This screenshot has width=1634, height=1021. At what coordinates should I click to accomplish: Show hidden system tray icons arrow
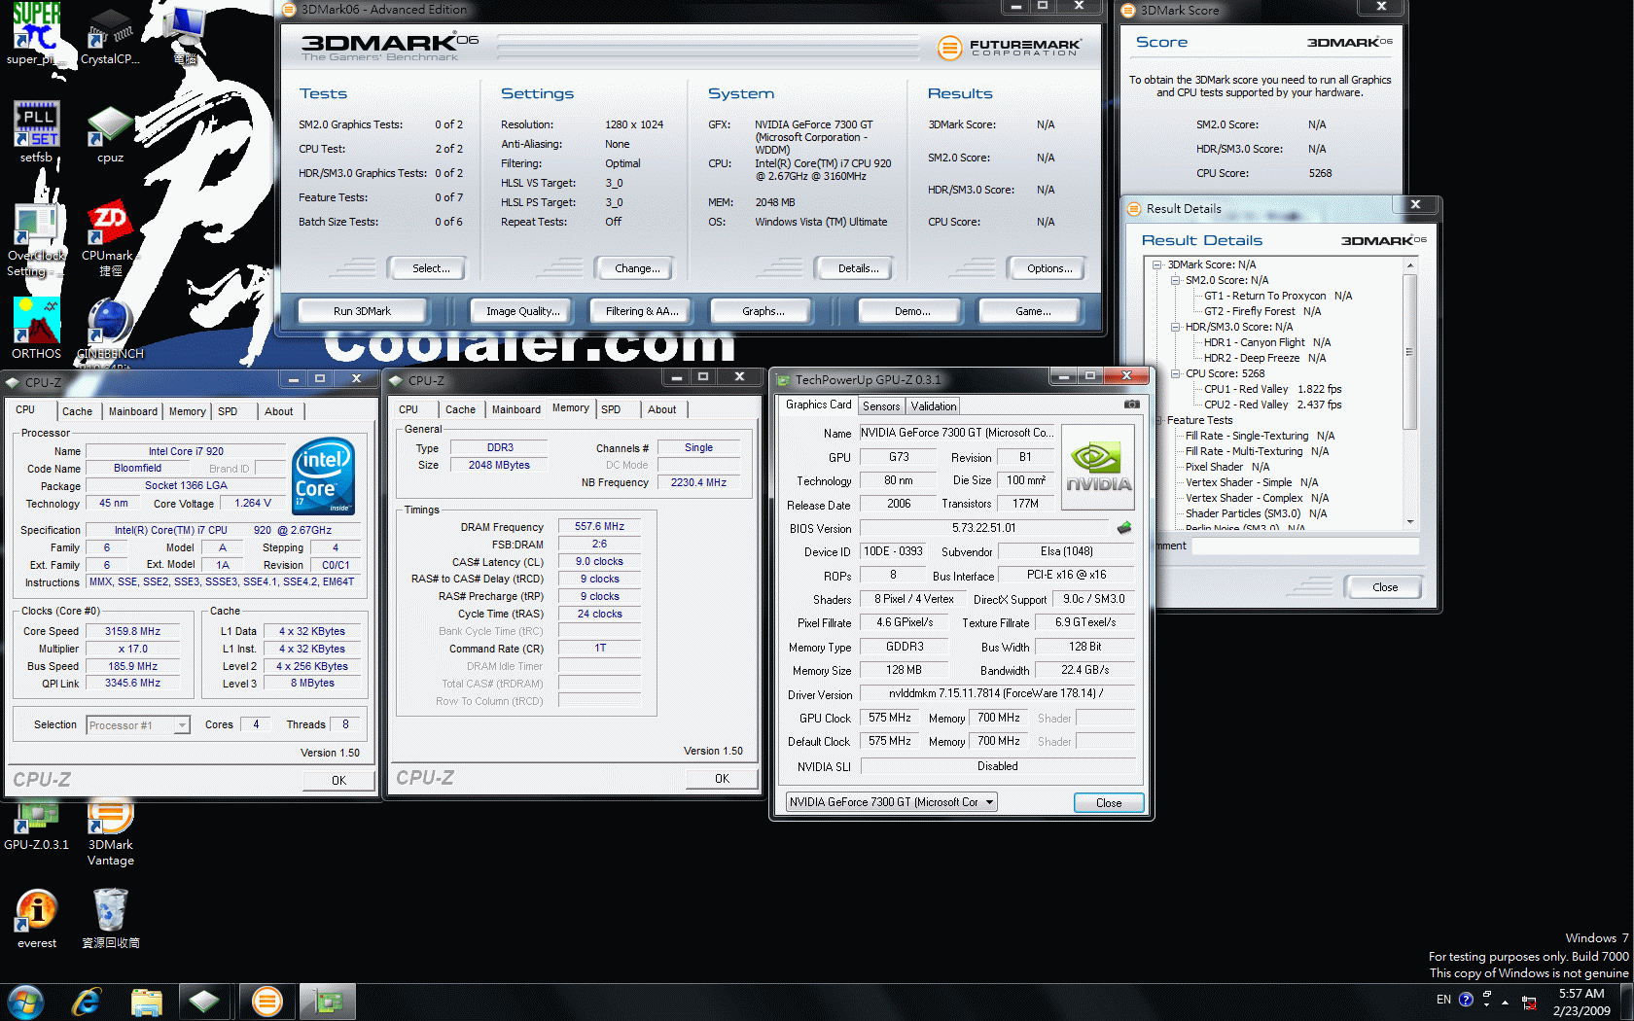[x=1506, y=1002]
